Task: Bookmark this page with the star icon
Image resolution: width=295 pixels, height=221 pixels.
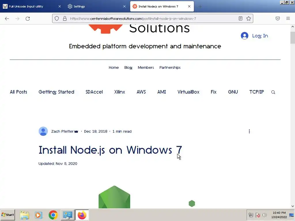Action: [249, 18]
